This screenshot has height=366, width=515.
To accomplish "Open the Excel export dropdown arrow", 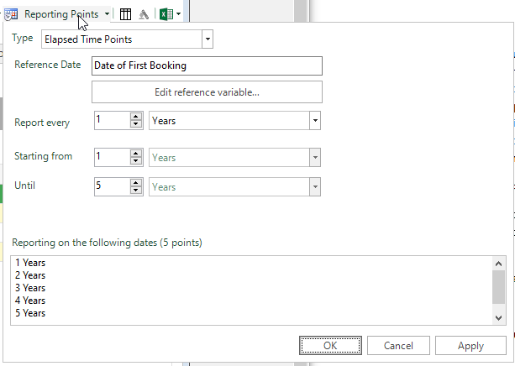I will [178, 14].
